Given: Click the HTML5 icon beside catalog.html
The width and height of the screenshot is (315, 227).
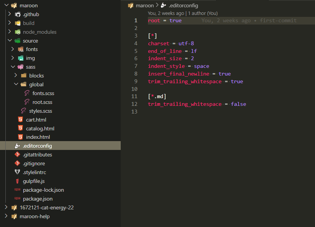Looking at the screenshot, I should 20,128.
